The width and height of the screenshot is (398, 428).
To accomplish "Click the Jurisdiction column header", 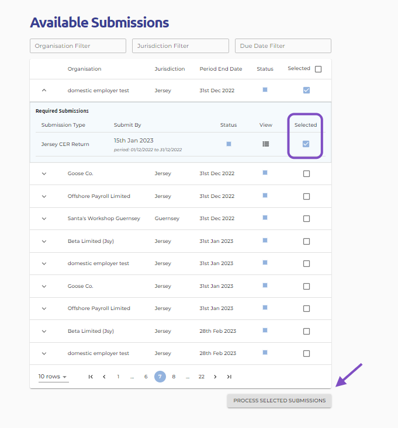I will coord(169,69).
